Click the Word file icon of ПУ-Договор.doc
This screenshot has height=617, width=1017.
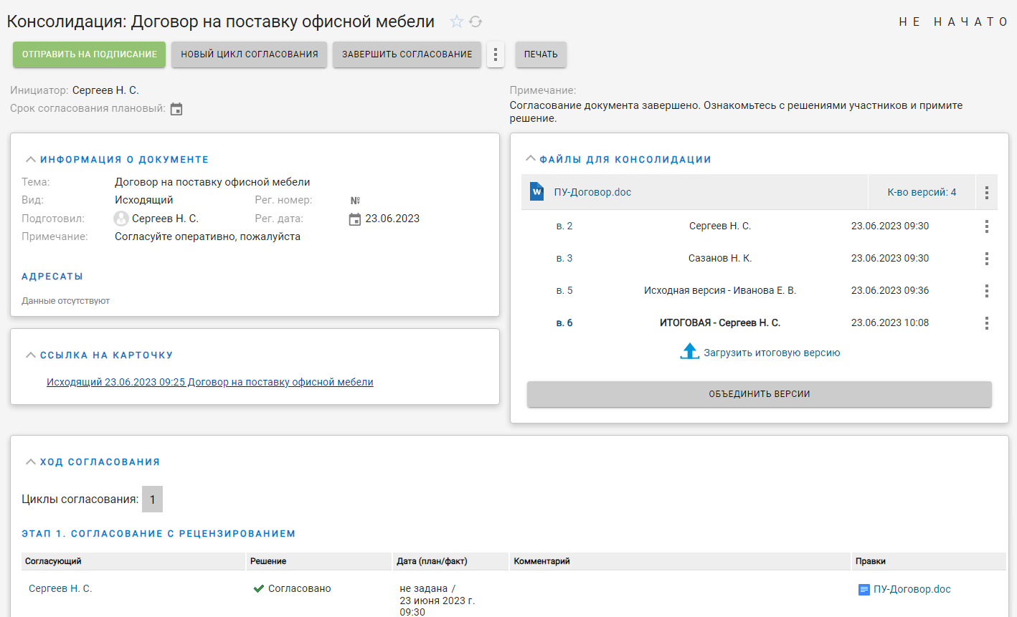536,191
